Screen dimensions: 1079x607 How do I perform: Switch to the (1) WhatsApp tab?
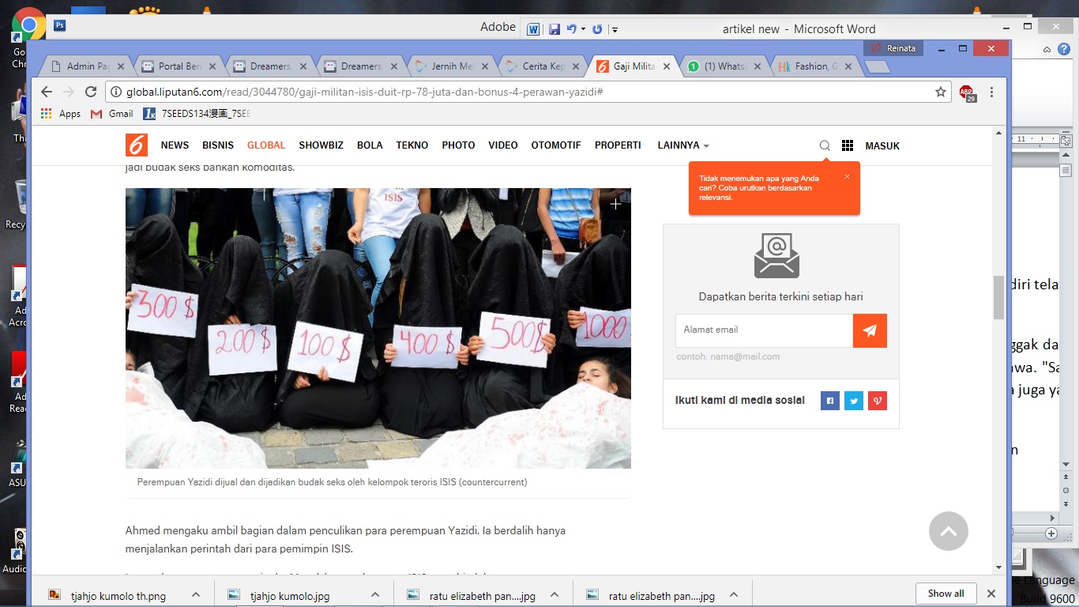(x=724, y=66)
